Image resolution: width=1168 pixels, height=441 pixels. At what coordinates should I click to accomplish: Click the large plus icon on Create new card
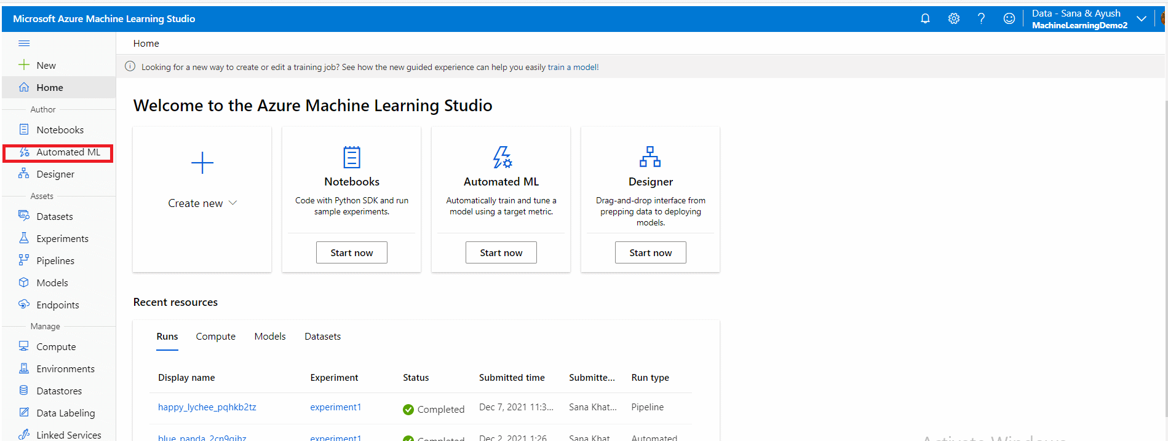(x=202, y=163)
